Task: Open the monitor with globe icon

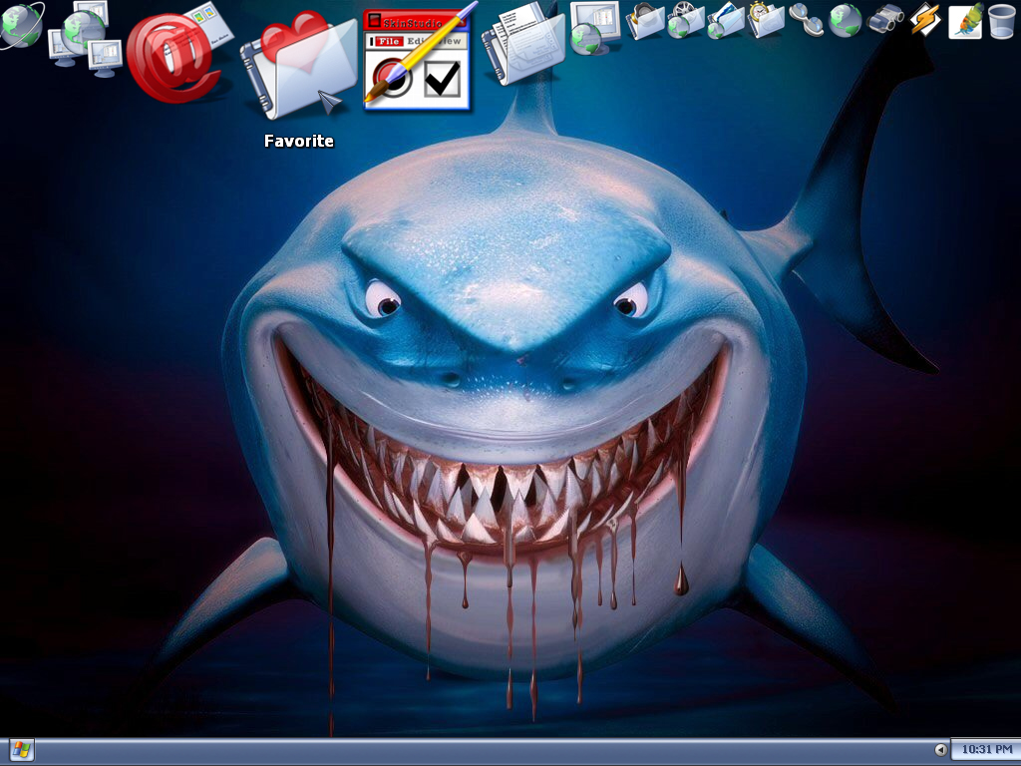Action: (x=594, y=27)
